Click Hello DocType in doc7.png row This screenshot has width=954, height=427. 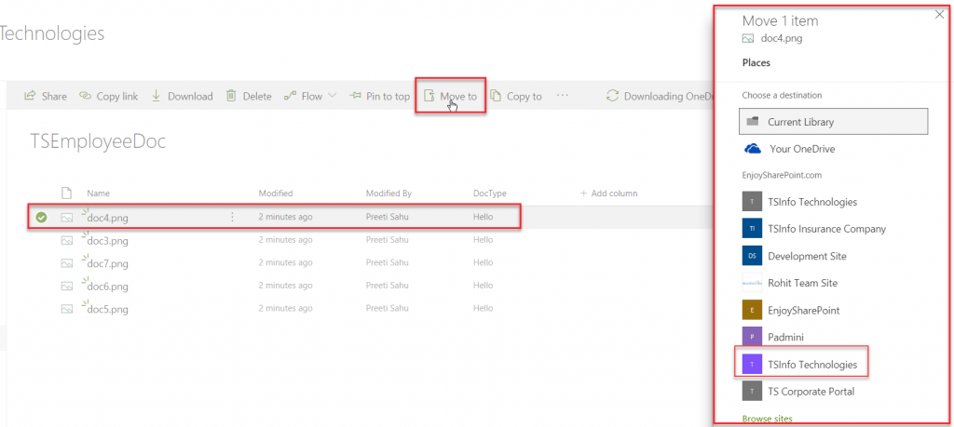484,263
